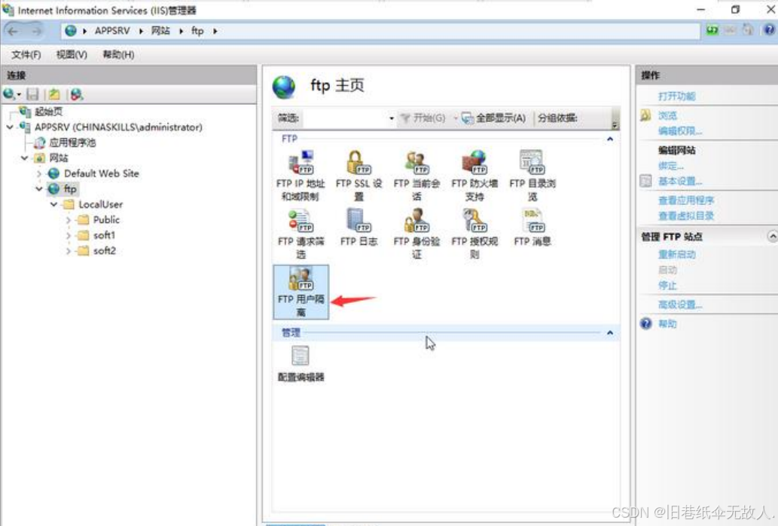This screenshot has width=778, height=526.
Task: Click the 帮助 question mark icon in actions pane
Action: [645, 323]
